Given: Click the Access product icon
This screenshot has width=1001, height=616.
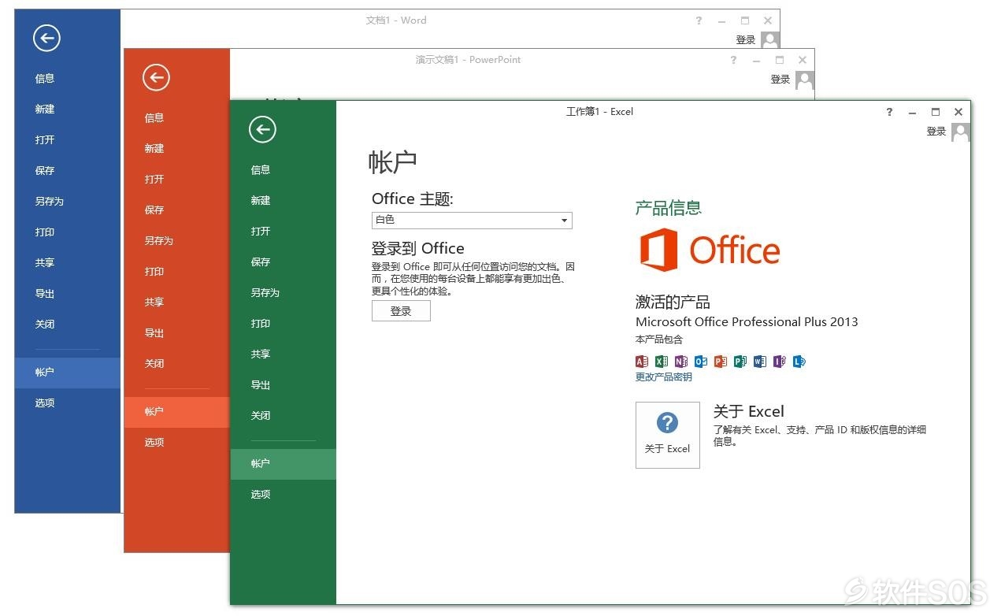Looking at the screenshot, I should click(642, 362).
